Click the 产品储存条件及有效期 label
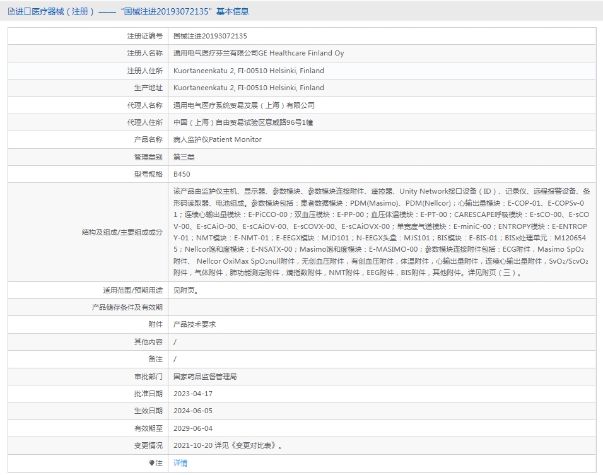This screenshot has height=475, width=603. 127,307
